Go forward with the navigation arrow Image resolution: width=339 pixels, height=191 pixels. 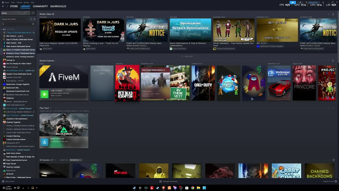pos(7,6)
